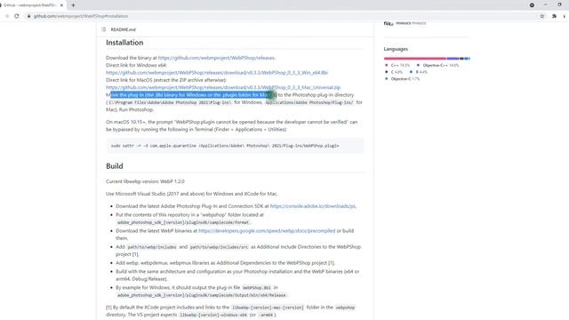The image size is (569, 320).
Task: Click the 'Put the contents of this repository' bullet
Action: tap(189, 219)
